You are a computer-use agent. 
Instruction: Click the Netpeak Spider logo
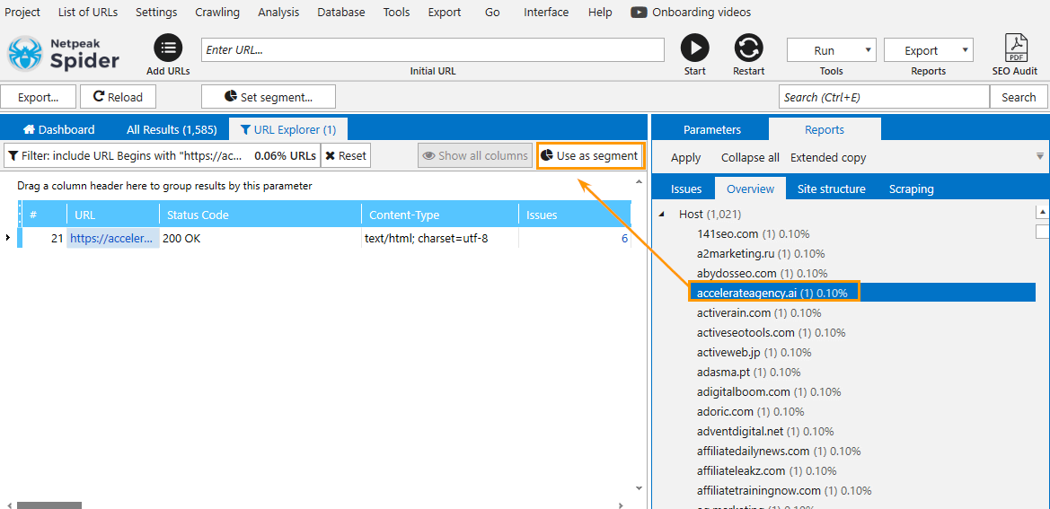[x=64, y=54]
